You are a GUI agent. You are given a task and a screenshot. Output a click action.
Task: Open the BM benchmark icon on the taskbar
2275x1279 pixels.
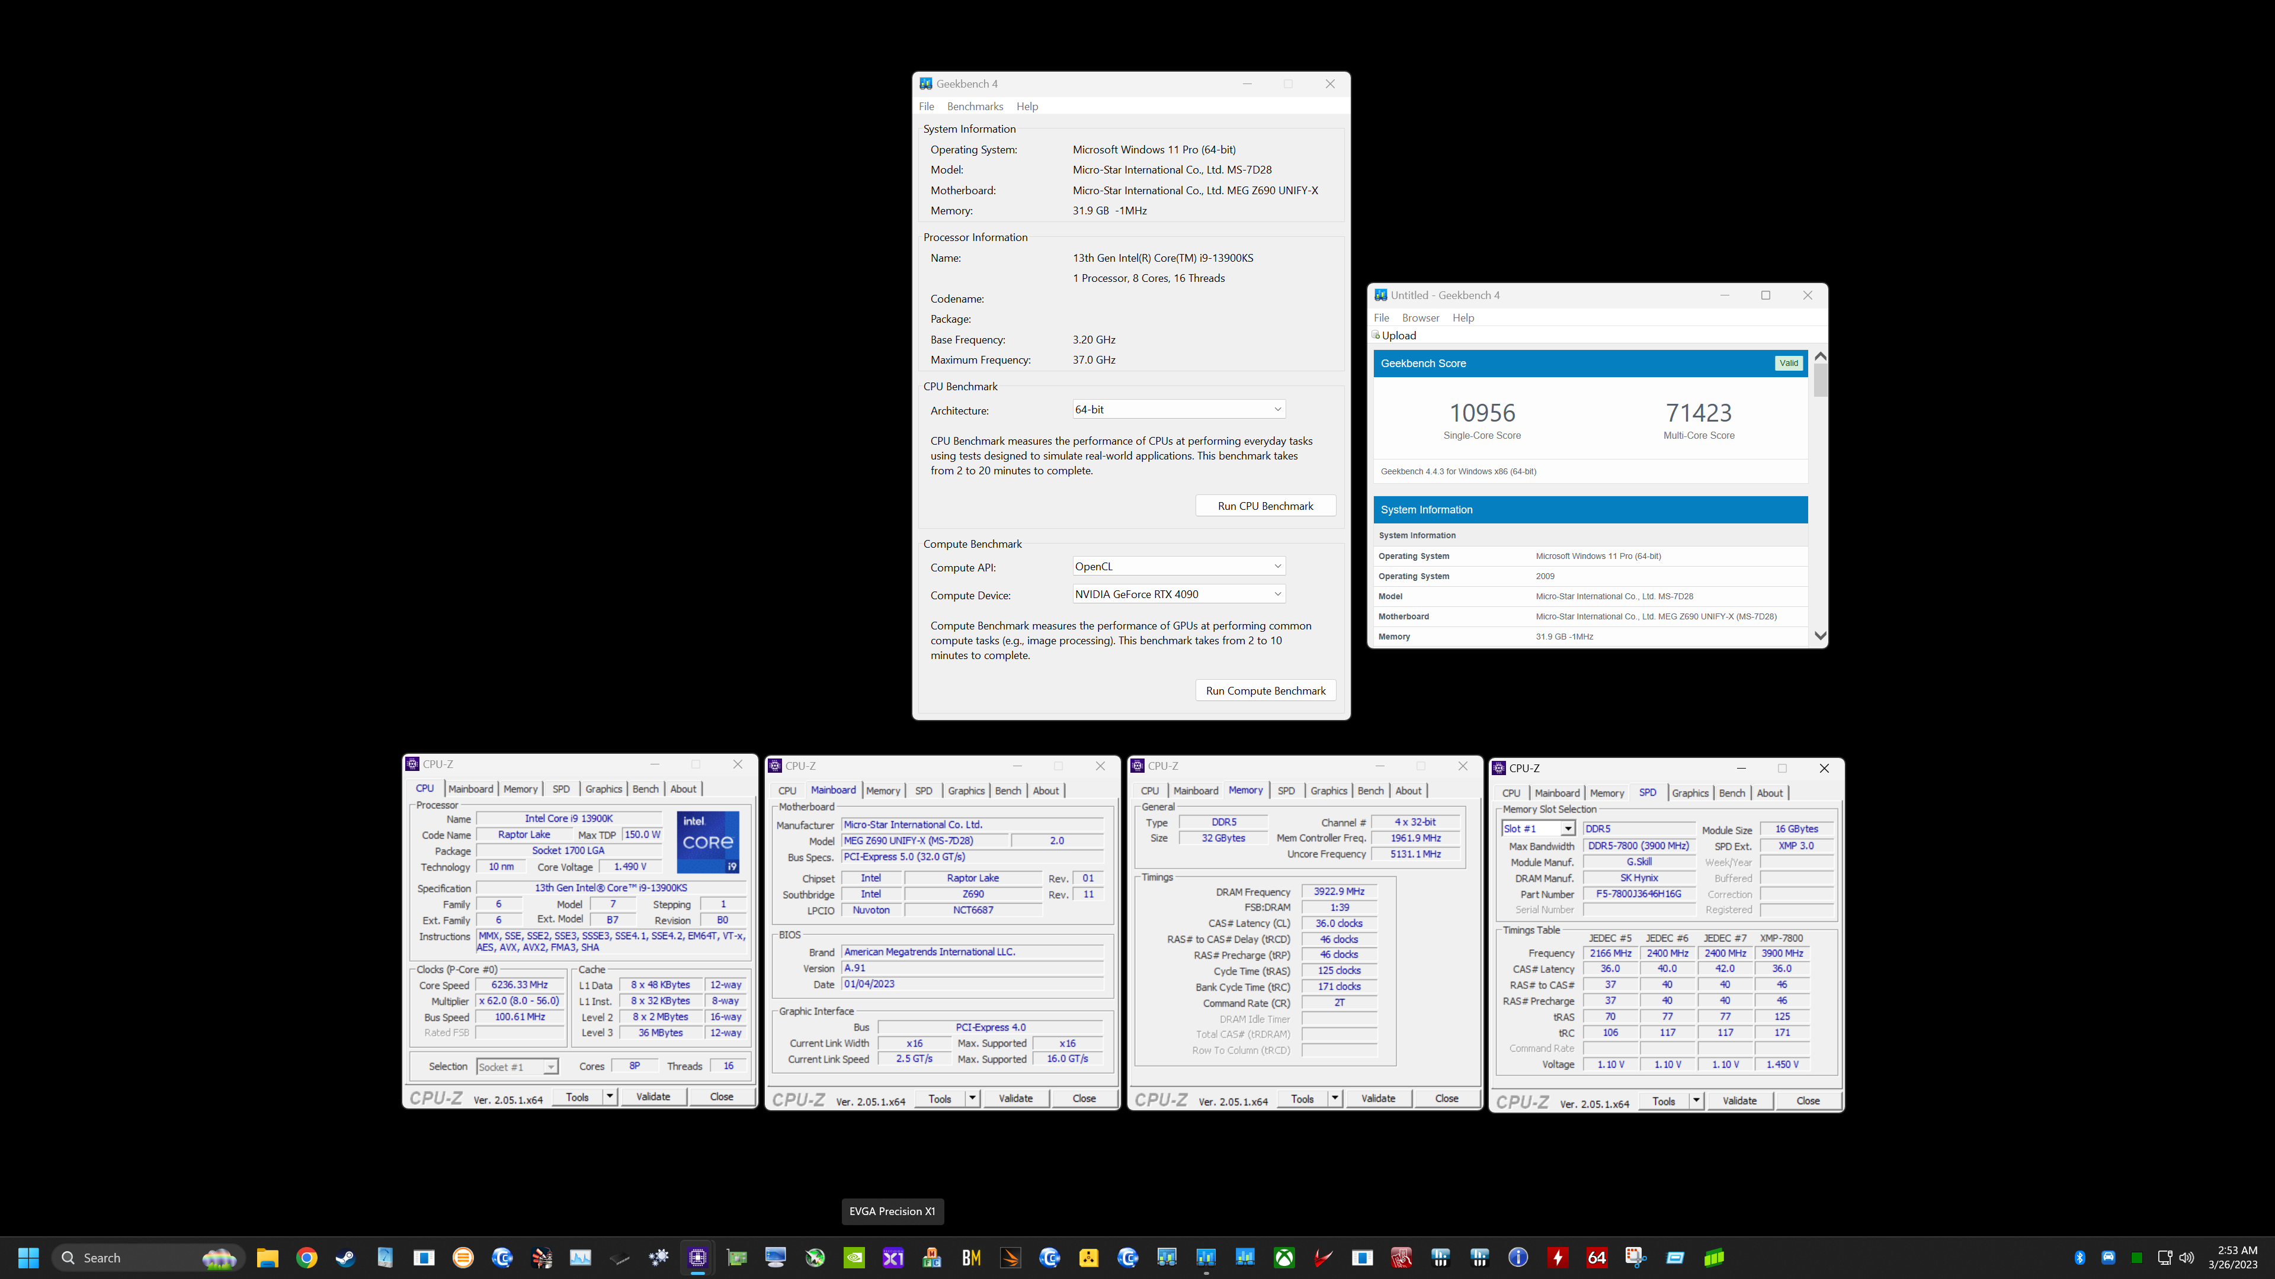[x=972, y=1258]
